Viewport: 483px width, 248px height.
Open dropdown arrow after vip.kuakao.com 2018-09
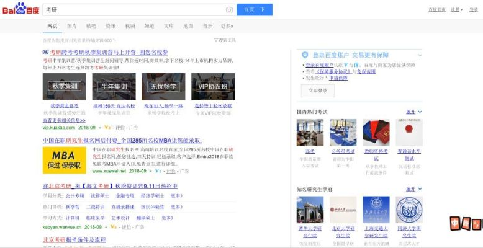point(100,128)
